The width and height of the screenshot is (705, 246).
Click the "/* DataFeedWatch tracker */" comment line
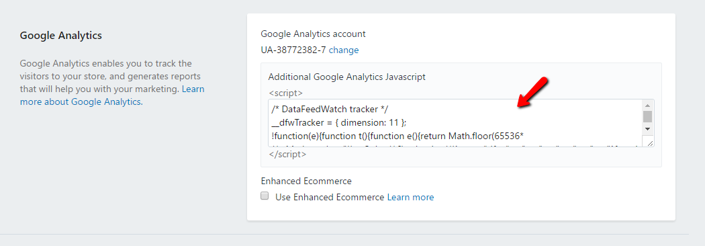click(330, 110)
